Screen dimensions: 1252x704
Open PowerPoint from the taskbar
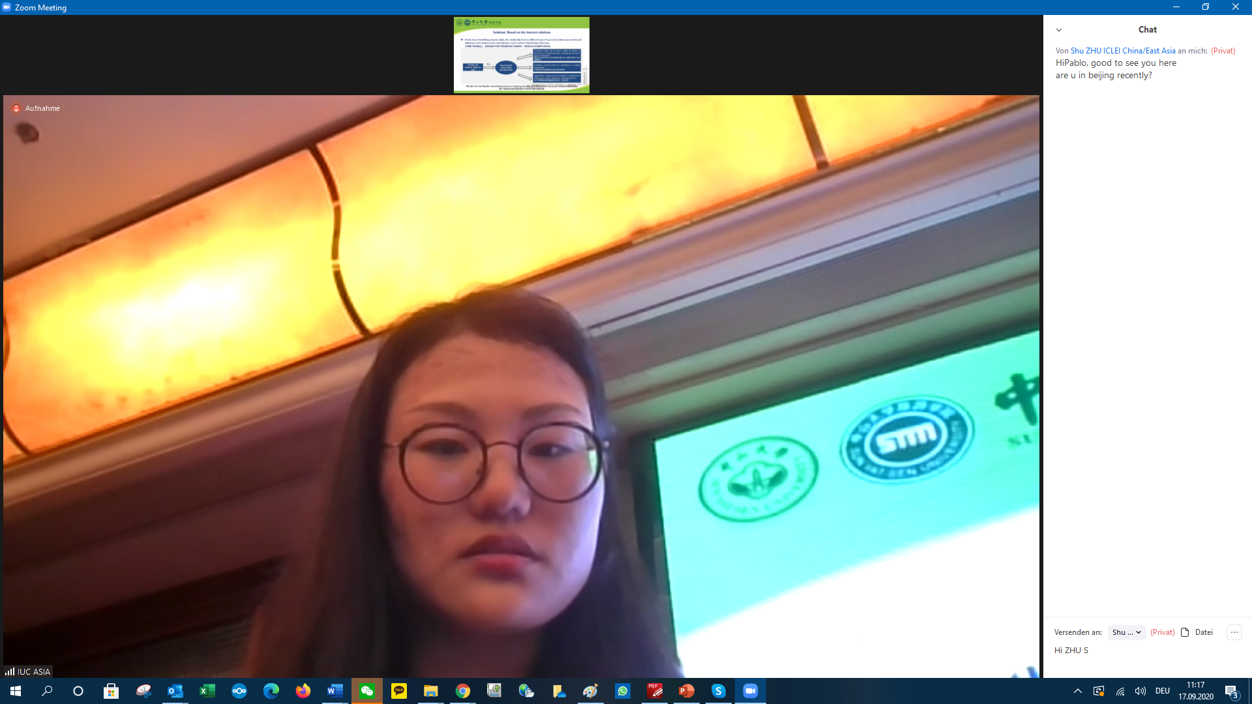pos(686,691)
